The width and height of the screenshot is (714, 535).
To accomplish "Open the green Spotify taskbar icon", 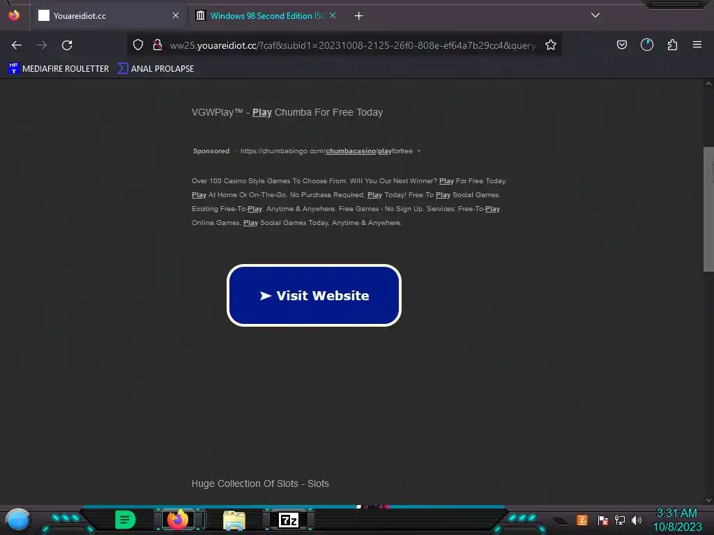I will click(126, 520).
